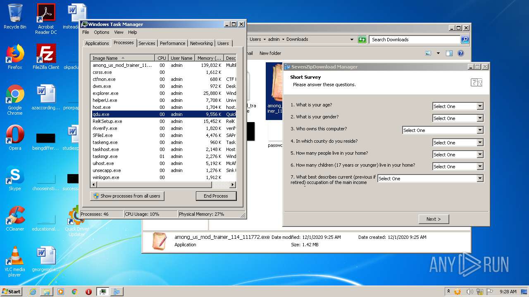The image size is (529, 297).
Task: Open Skype desktop shortcut
Action: [x=15, y=178]
